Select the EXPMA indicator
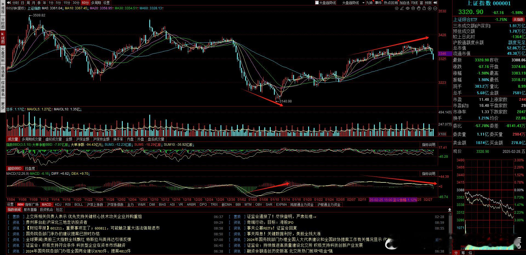This screenshot has width=526, height=255. (281, 205)
